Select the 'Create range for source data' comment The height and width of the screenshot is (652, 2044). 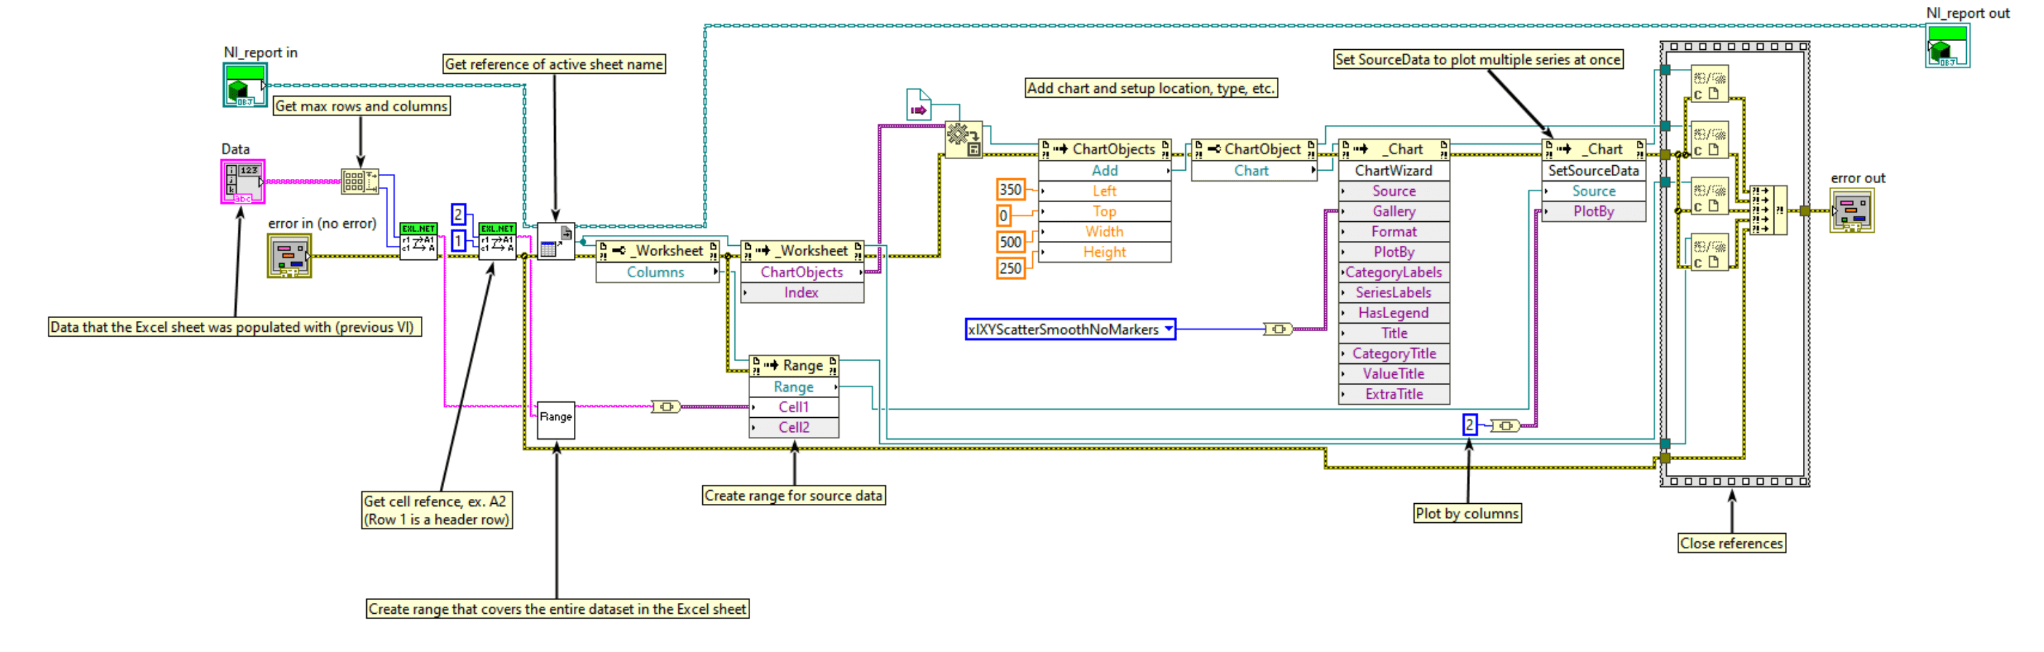coord(793,496)
